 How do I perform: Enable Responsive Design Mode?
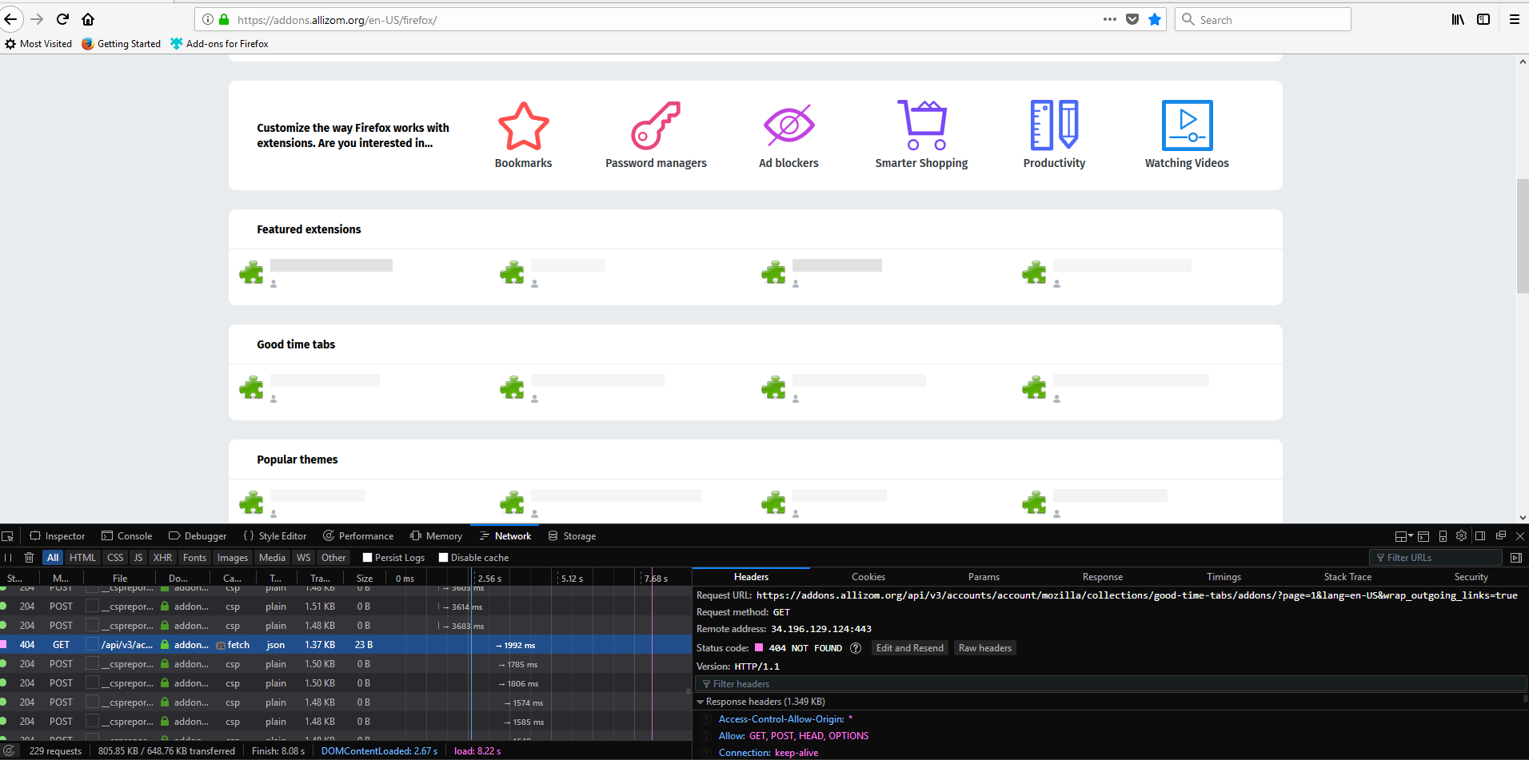(x=1443, y=536)
